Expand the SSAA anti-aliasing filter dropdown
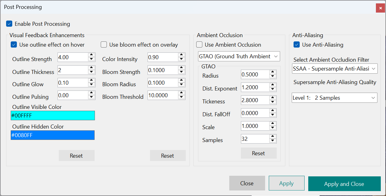Viewport: 386px width, 196px height. 335,69
